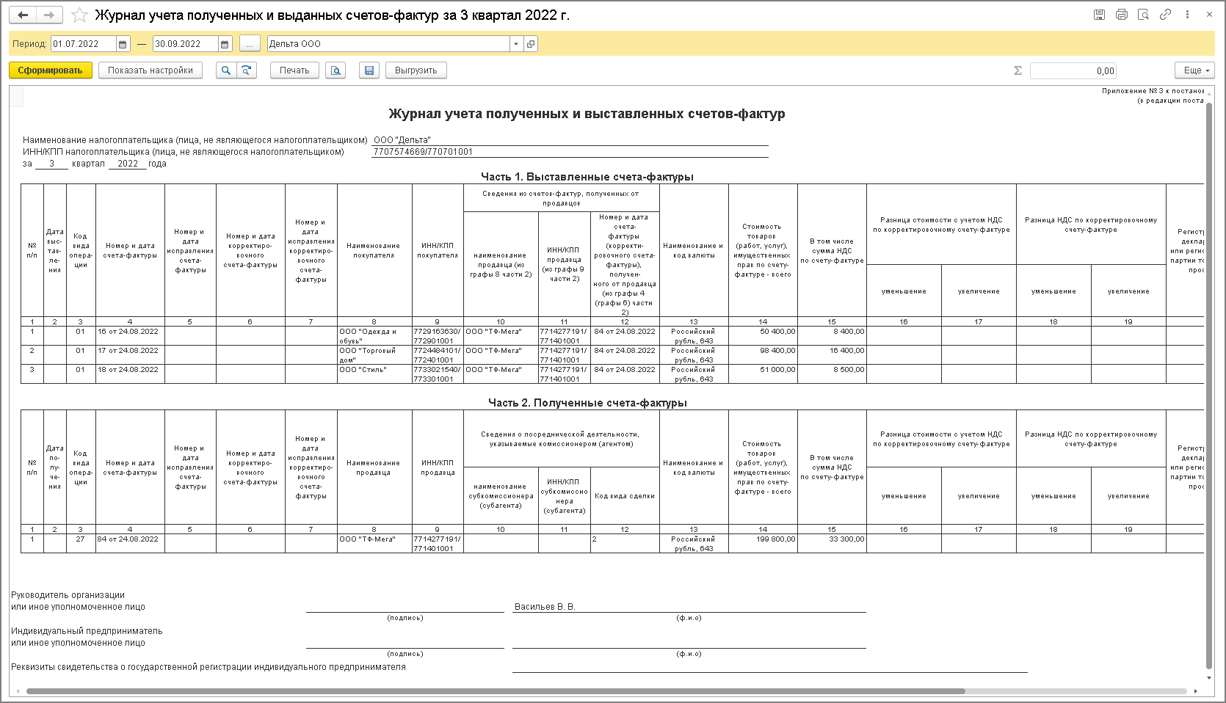Click the end date field 30.09.2022
The height and width of the screenshot is (703, 1226).
click(186, 44)
